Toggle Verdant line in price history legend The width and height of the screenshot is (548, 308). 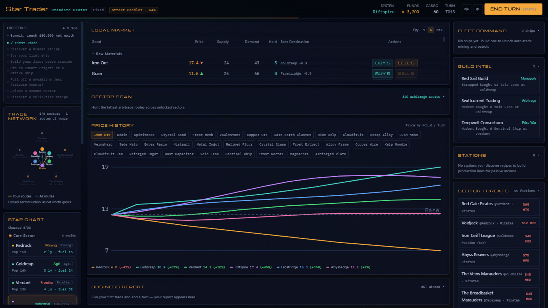click(204, 267)
